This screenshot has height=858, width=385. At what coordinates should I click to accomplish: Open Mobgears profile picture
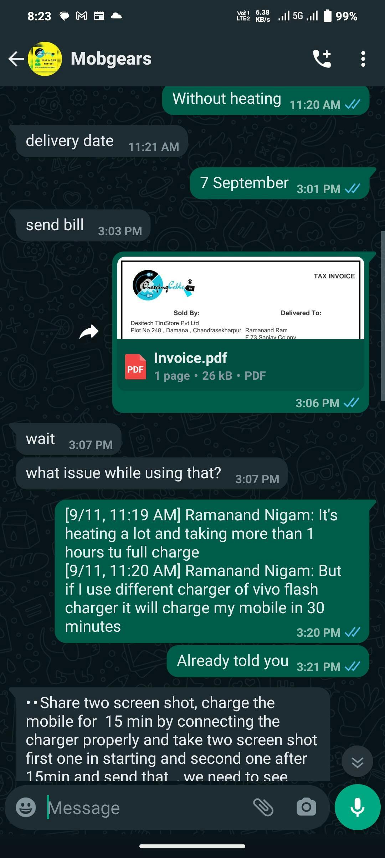[45, 59]
